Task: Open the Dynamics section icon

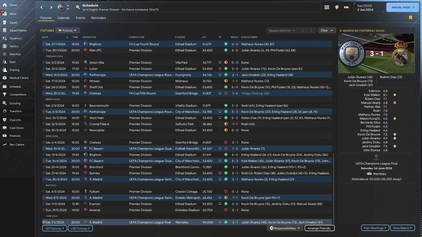Action: 5,39
